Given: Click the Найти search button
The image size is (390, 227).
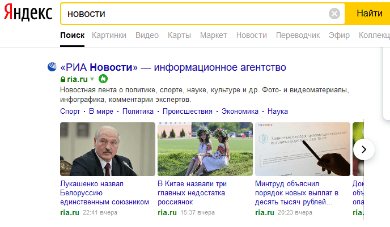Looking at the screenshot, I should pyautogui.click(x=369, y=14).
